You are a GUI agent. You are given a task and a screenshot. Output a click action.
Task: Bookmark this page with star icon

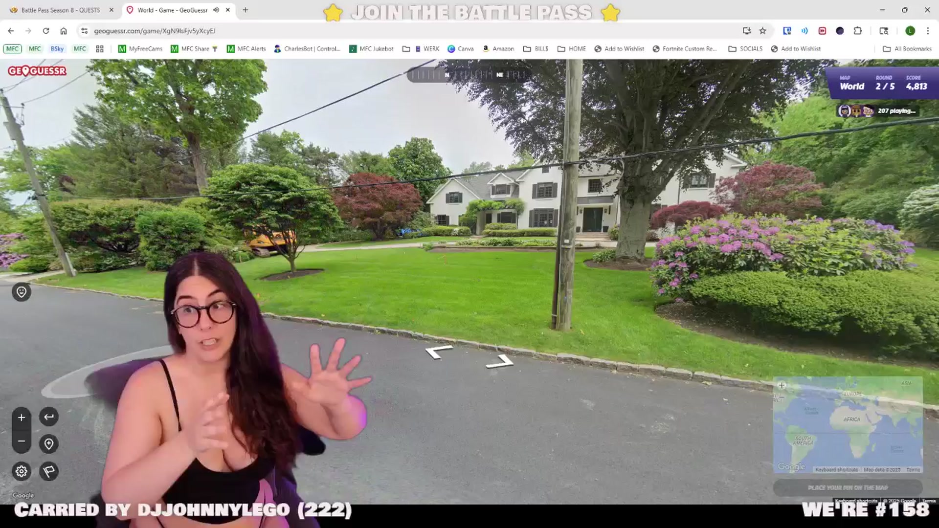coord(762,31)
